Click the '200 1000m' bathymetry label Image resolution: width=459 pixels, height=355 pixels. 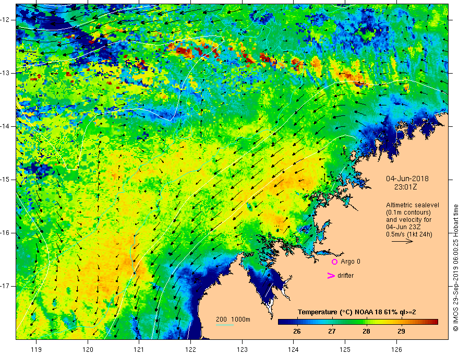233,319
